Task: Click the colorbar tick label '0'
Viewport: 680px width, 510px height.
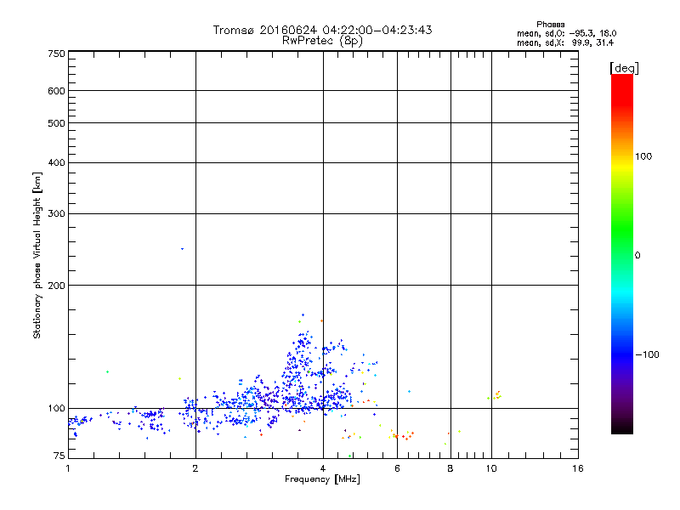Action: point(637,256)
